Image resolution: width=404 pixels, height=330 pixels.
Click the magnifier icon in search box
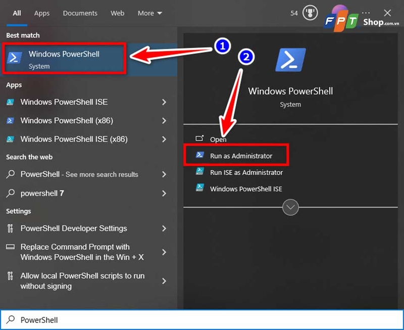click(x=10, y=319)
